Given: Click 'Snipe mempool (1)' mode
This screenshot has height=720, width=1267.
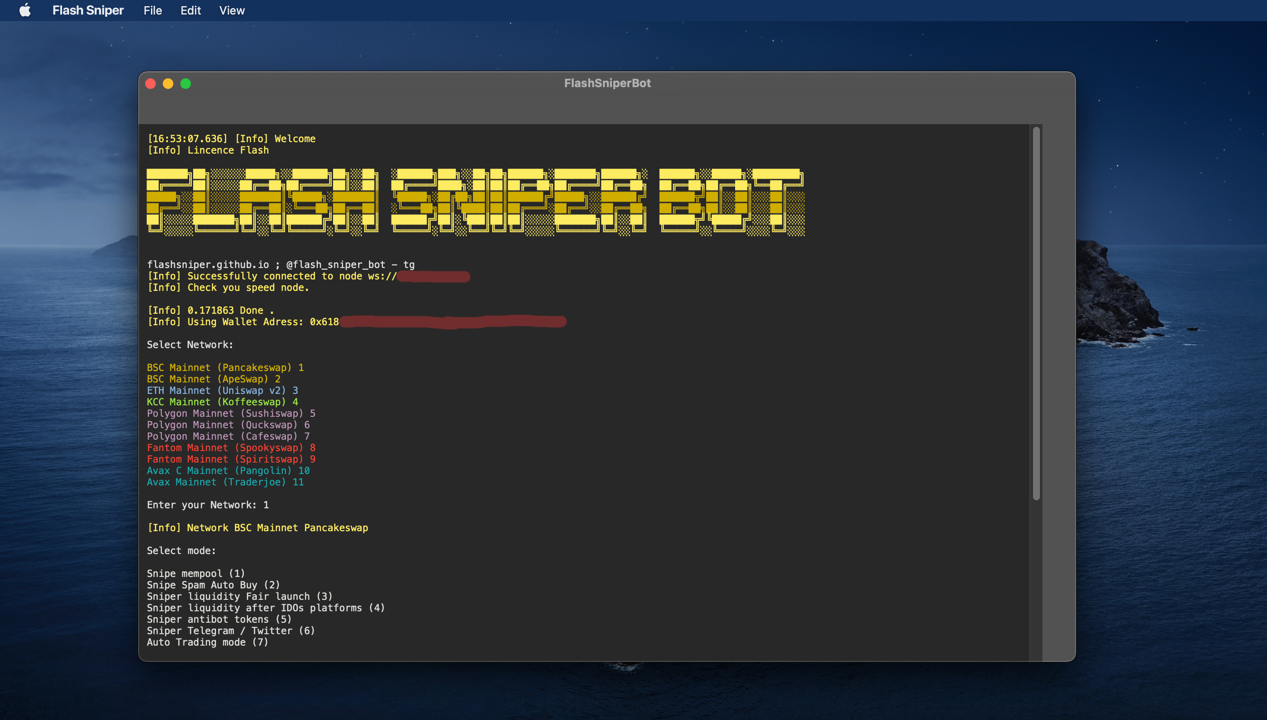Looking at the screenshot, I should pos(196,573).
